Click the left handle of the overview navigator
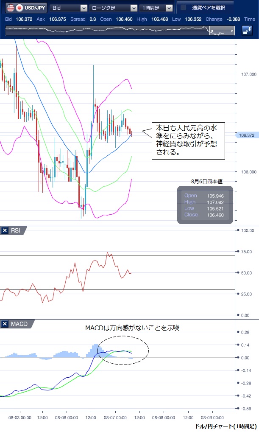 coord(212,31)
